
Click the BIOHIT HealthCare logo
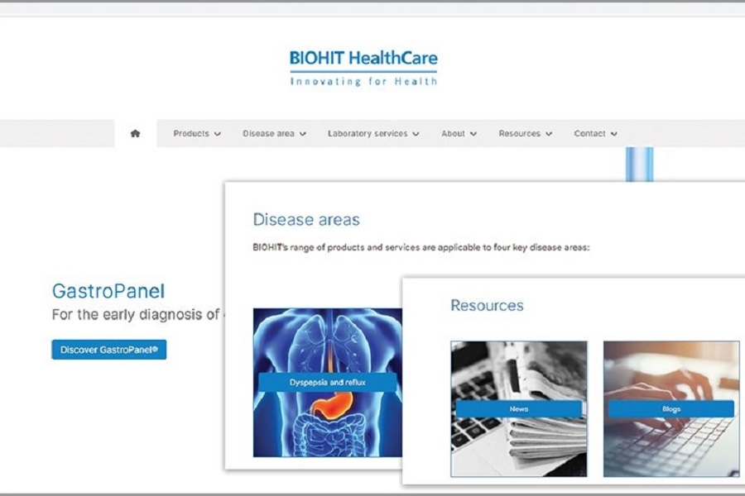click(363, 69)
